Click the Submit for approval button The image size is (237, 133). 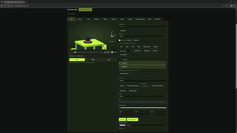(132, 119)
